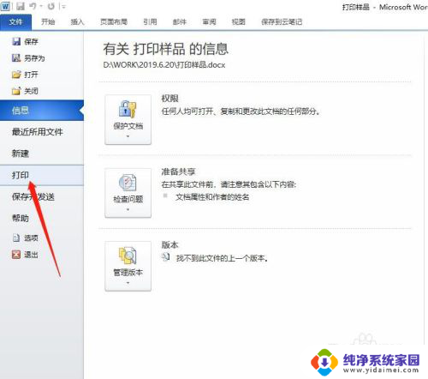428x379 pixels.
Task: Click the 版本 heading
Action: tap(170, 244)
